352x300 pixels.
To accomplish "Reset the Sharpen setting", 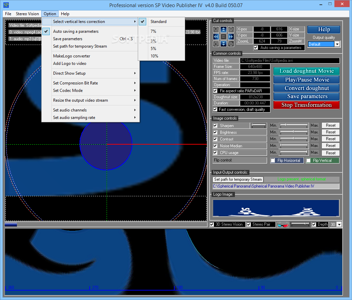I will coord(331,125).
